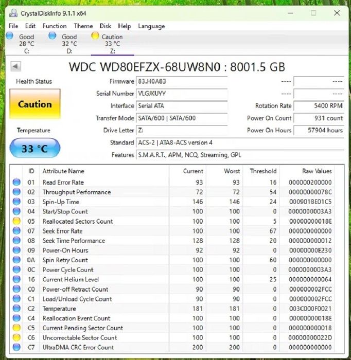Click blue status icon of Seek Time Performance
This screenshot has width=351, height=360.
pyautogui.click(x=16, y=240)
